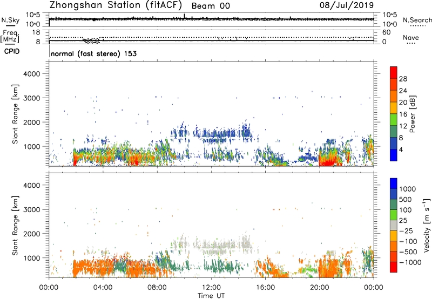Pick the 25–100 light green Velocity swatch
This screenshot has width=432, height=299.
pos(394,215)
